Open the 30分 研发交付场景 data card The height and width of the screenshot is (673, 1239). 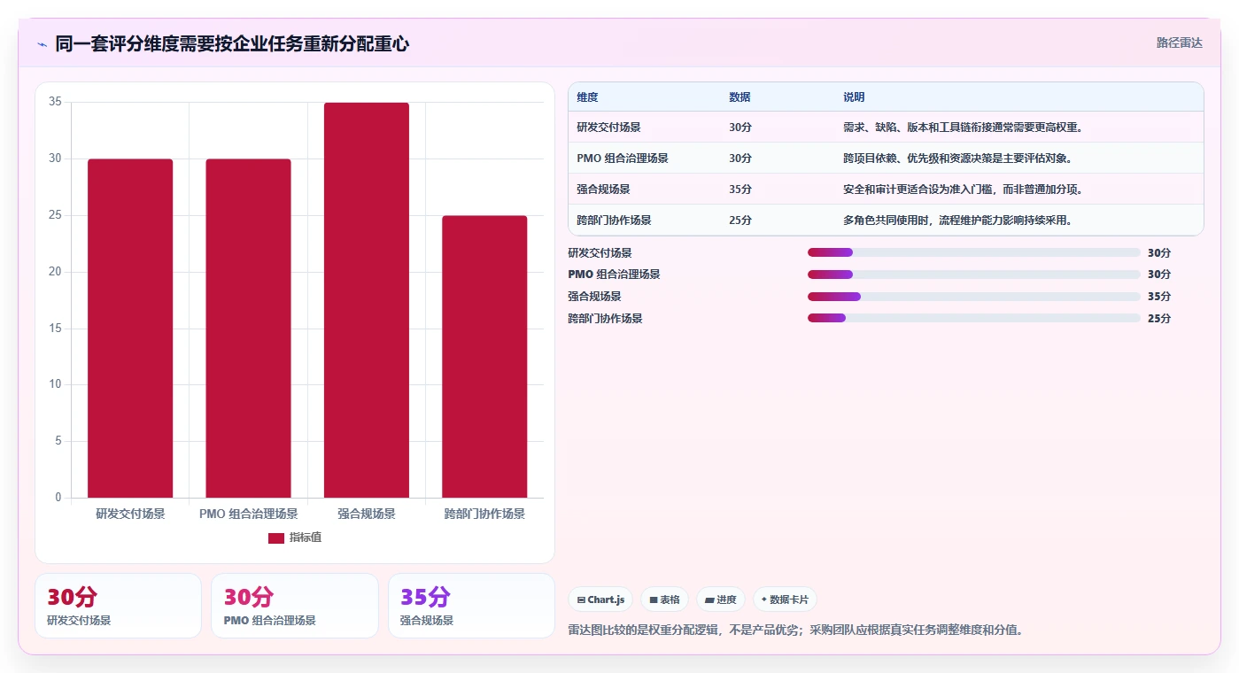click(118, 606)
